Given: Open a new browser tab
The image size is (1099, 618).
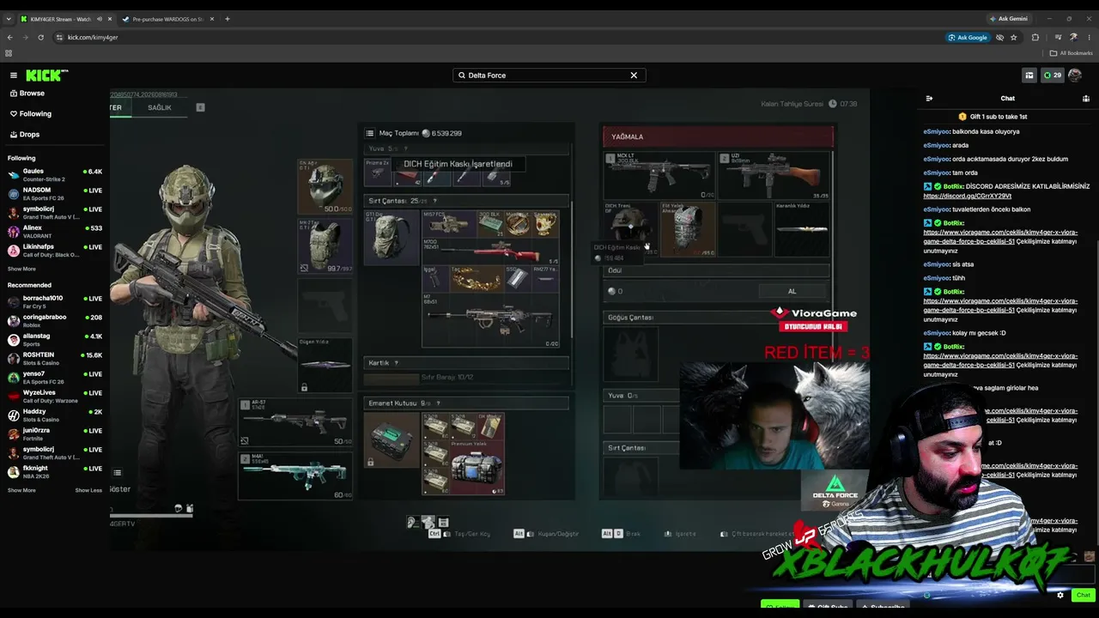Looking at the screenshot, I should coord(228,19).
